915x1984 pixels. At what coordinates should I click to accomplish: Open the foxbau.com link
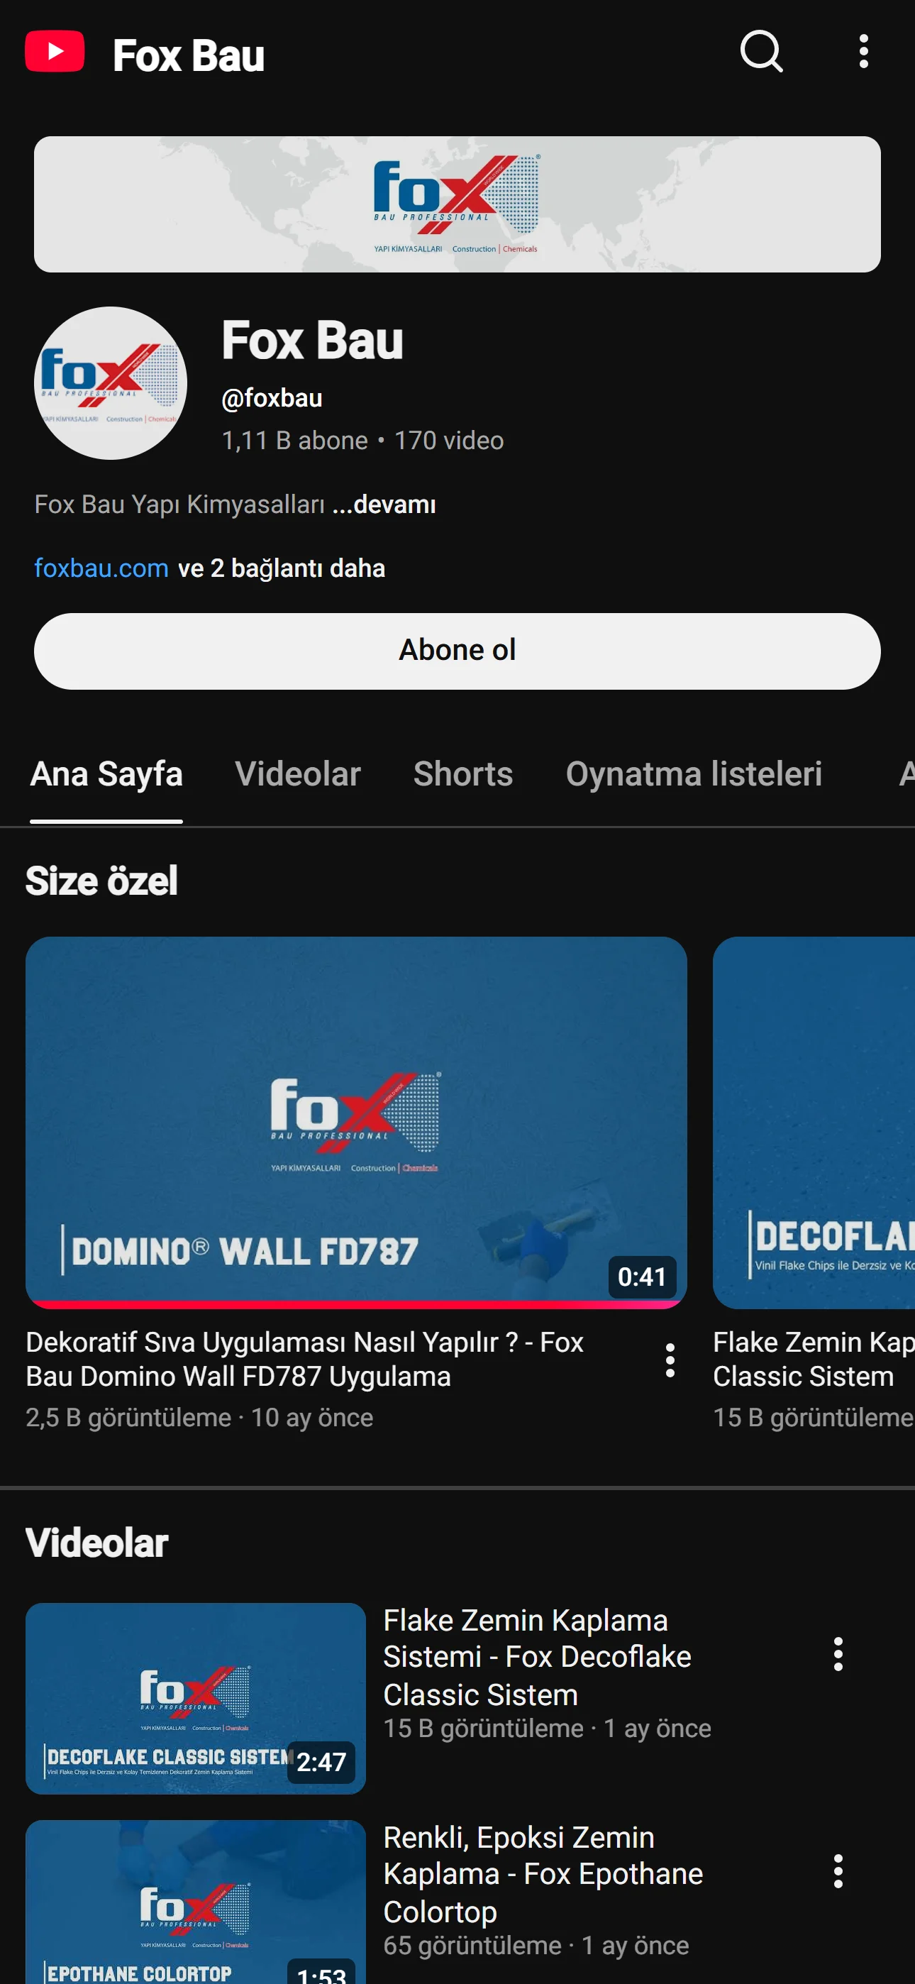101,568
